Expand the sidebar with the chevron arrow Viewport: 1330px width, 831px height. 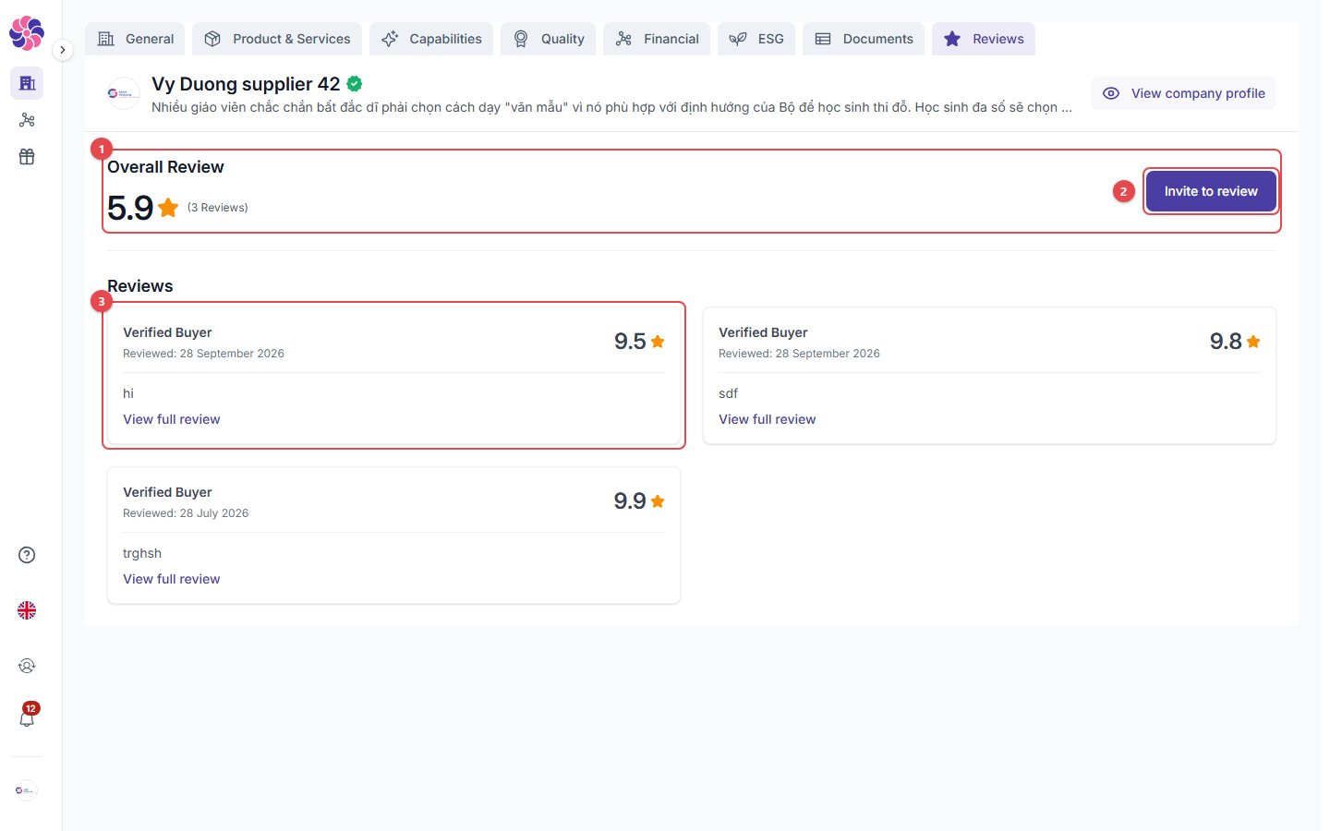(62, 50)
